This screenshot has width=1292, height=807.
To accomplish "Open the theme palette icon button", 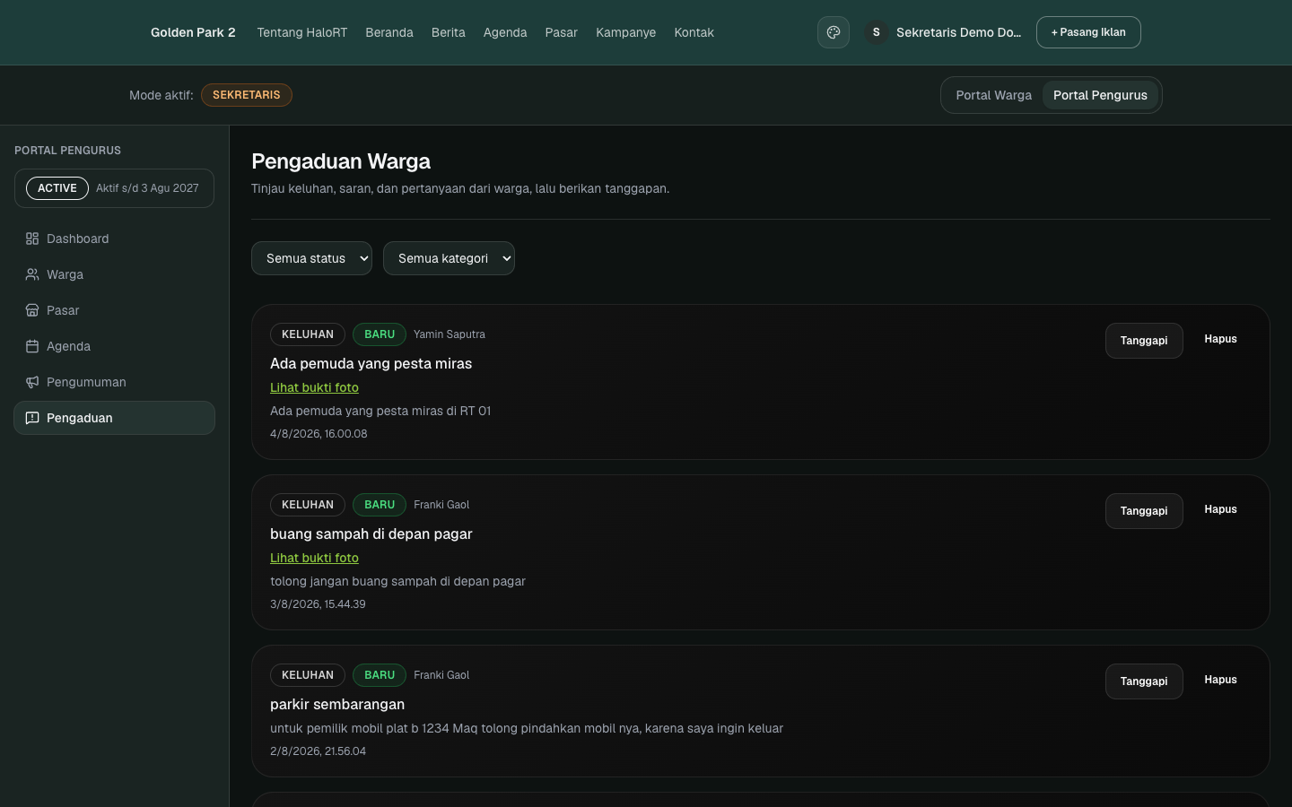I will [x=833, y=32].
